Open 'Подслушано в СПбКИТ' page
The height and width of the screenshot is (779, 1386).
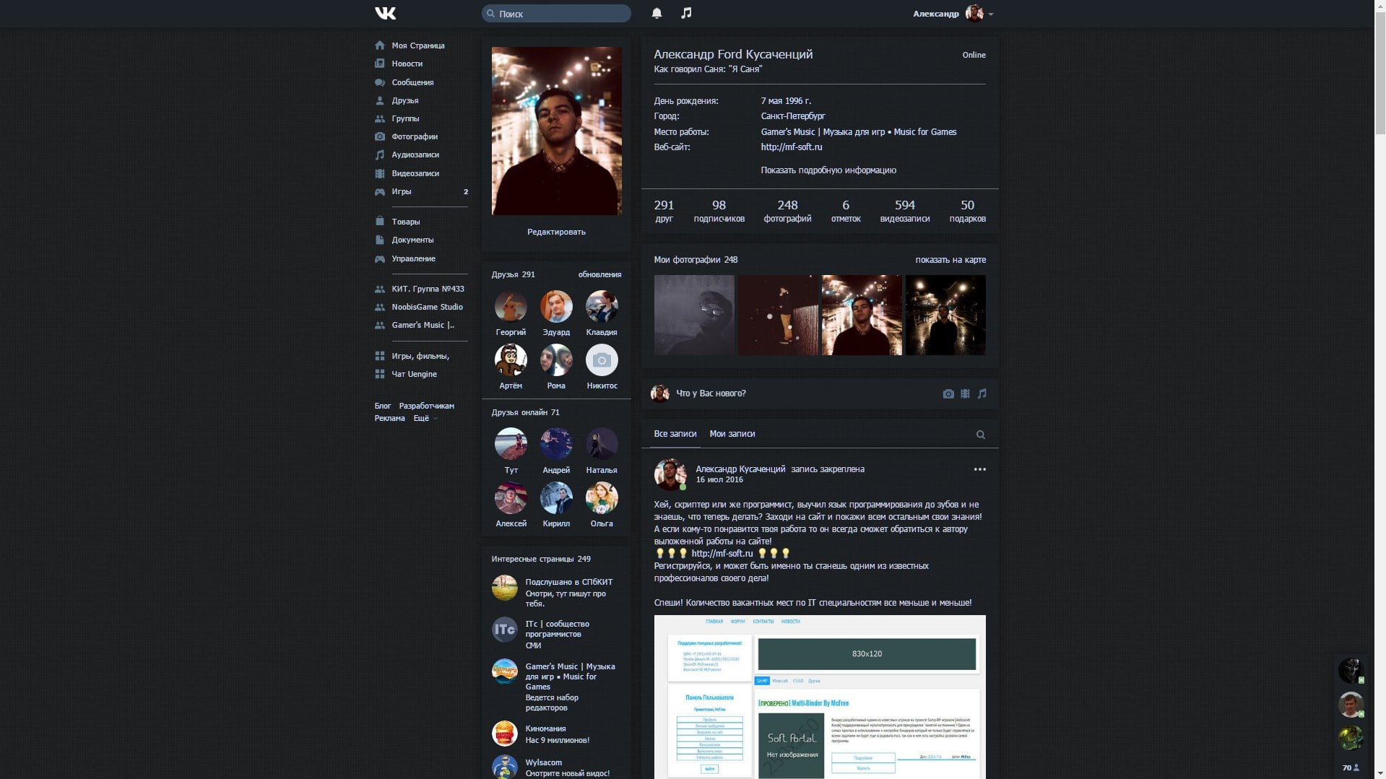coord(568,582)
